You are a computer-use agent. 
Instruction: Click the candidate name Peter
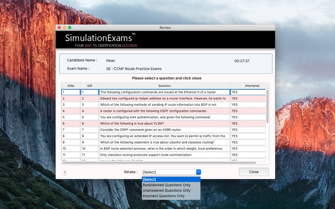[111, 61]
